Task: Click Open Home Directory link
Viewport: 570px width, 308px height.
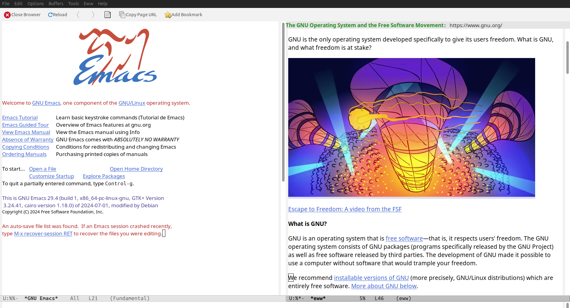Action: point(136,169)
